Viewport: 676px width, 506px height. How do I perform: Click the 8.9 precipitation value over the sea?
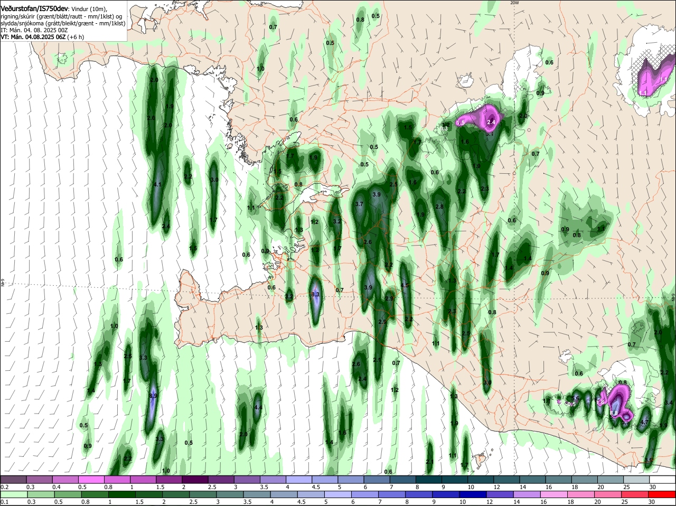coord(153,396)
